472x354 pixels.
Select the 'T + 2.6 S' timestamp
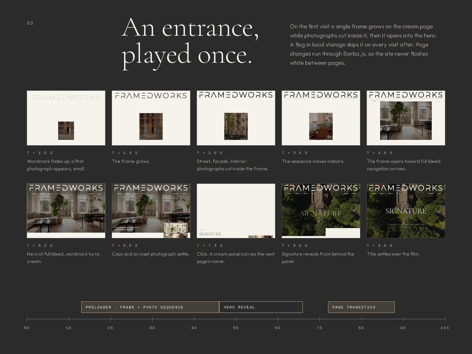(210, 153)
